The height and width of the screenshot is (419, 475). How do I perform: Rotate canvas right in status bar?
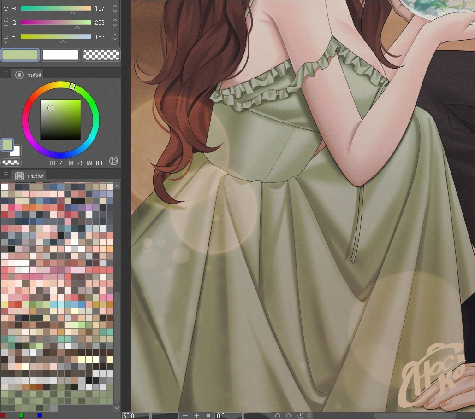289,415
